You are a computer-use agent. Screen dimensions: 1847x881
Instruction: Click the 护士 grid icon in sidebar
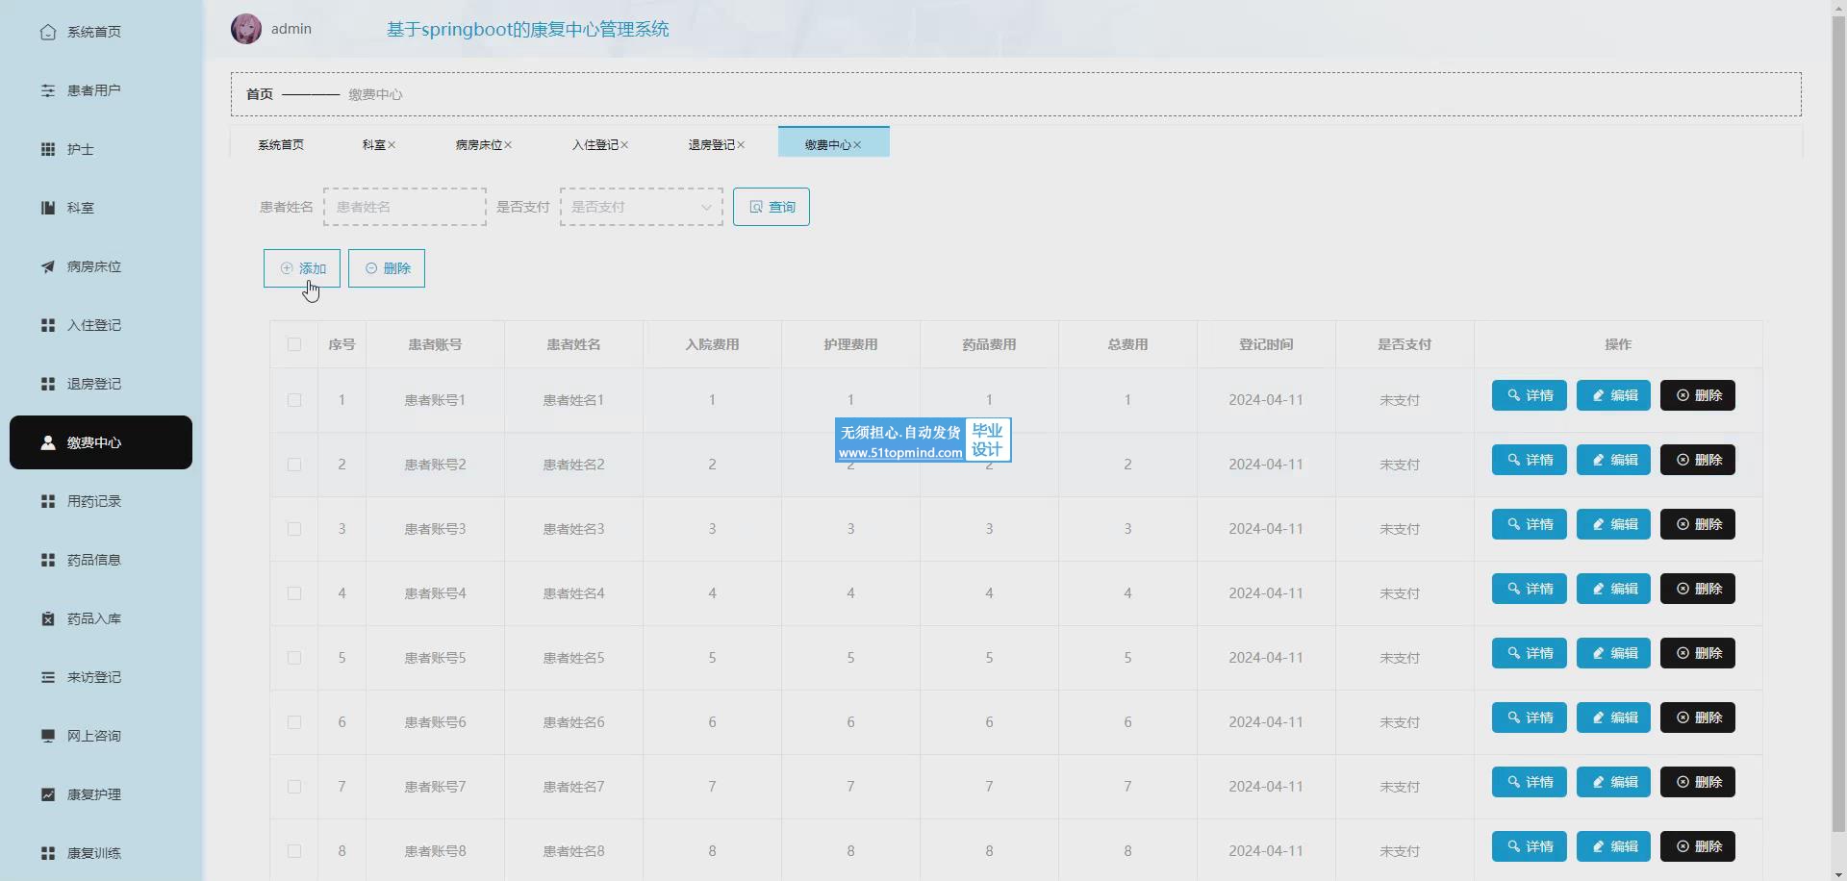48,149
